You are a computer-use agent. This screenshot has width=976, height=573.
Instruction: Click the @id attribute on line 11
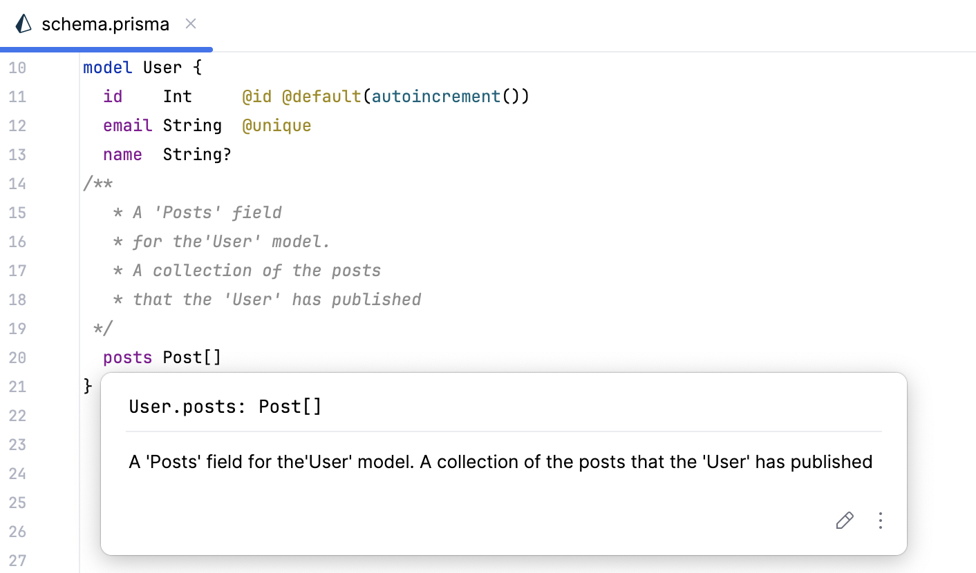pyautogui.click(x=257, y=96)
